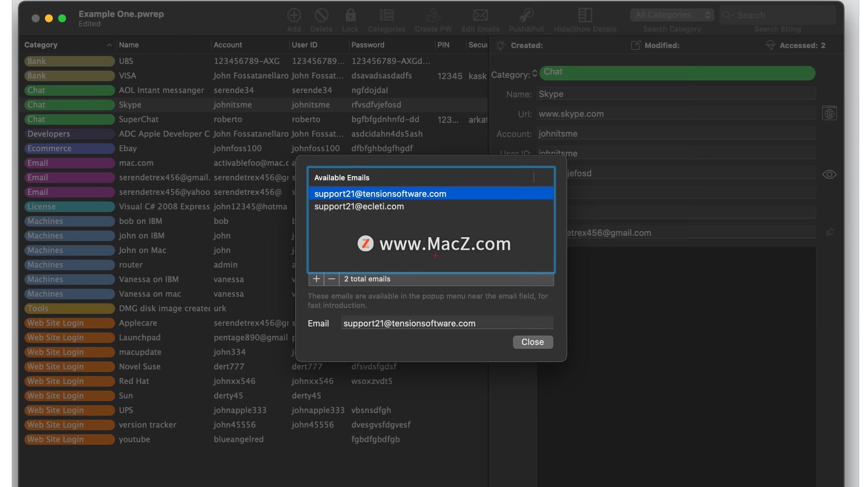867x487 pixels.
Task: Click the Close button in dialog
Action: pyautogui.click(x=533, y=342)
